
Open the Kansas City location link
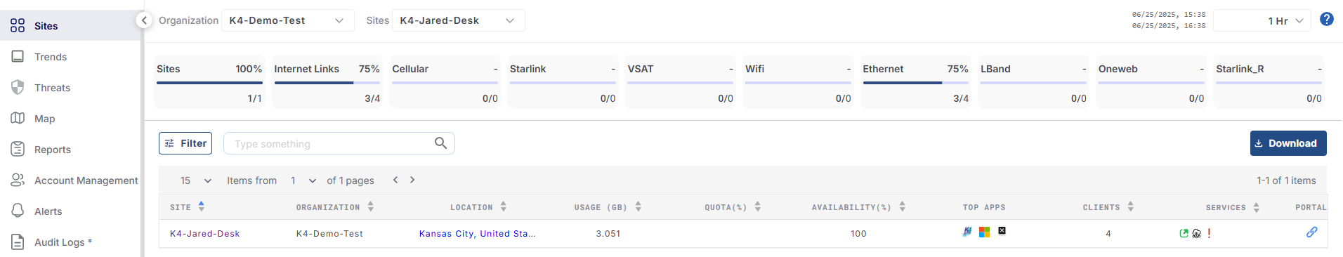(477, 234)
